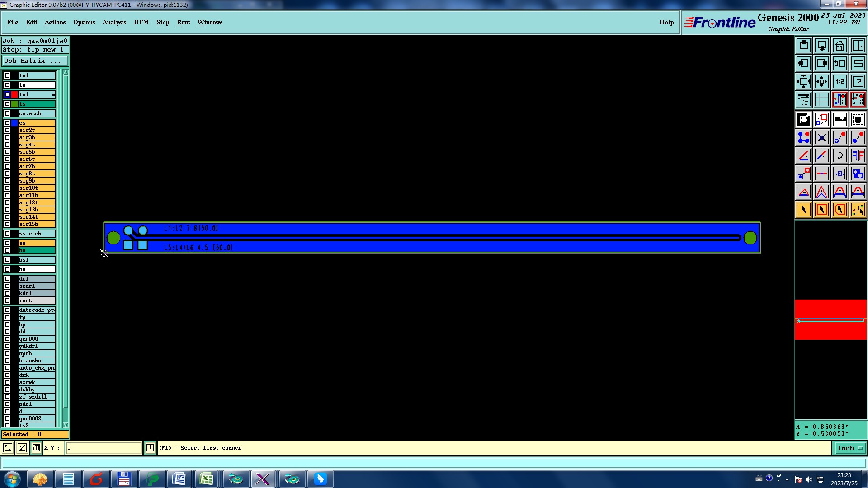Click the pan left arrow icon
The image size is (868, 488).
803,63
